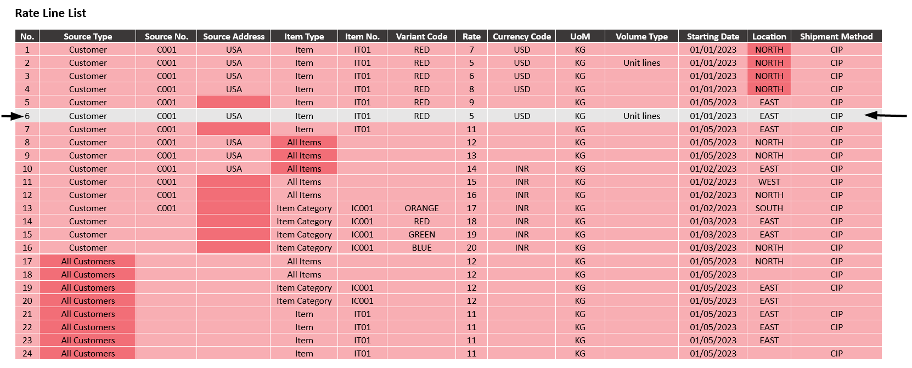Click row number 24 in the No. column
912x368 pixels.
click(x=27, y=354)
